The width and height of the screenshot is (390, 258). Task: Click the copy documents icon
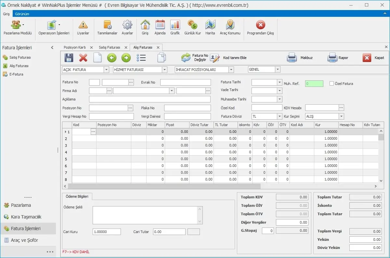162,58
